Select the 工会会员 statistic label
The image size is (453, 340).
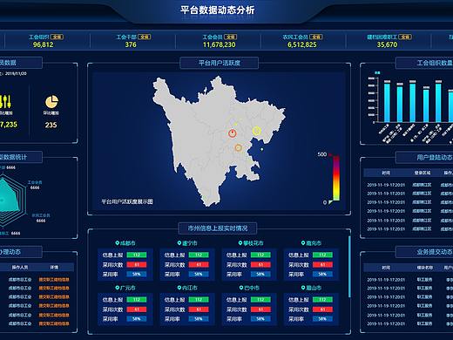click(213, 37)
